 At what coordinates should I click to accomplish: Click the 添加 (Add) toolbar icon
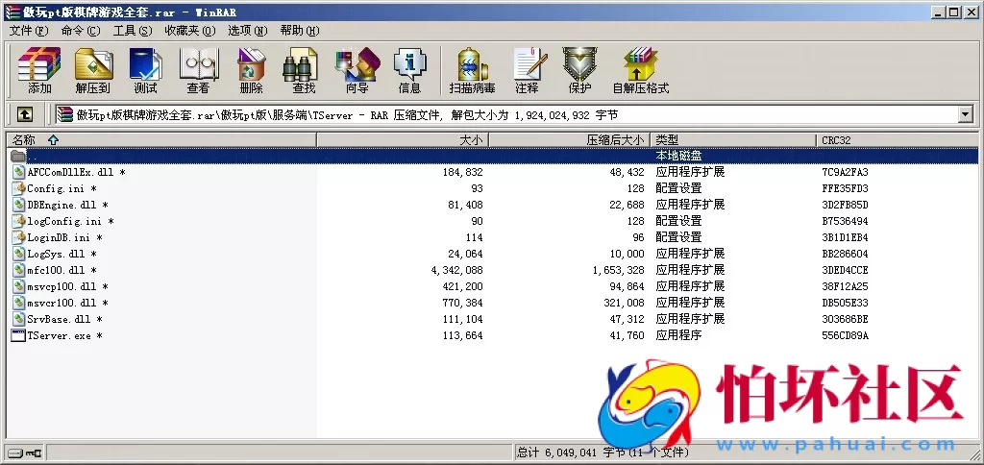point(39,69)
